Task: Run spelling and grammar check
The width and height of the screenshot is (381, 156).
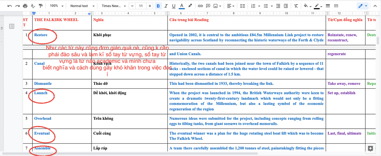Action: click(33, 6)
